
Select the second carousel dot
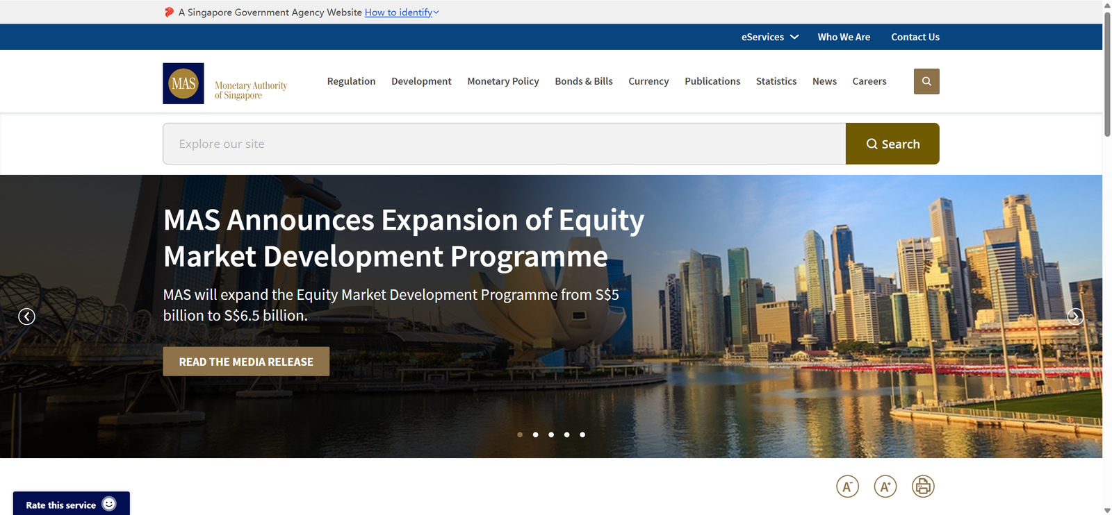[535, 434]
